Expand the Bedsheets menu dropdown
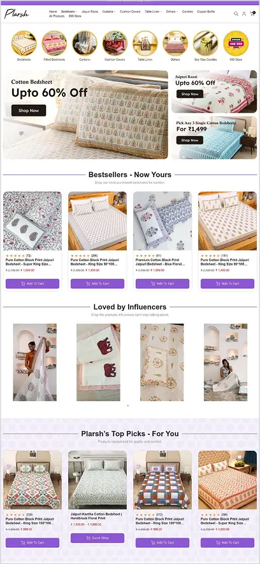Image resolution: width=260 pixels, height=564 pixels. pos(69,12)
